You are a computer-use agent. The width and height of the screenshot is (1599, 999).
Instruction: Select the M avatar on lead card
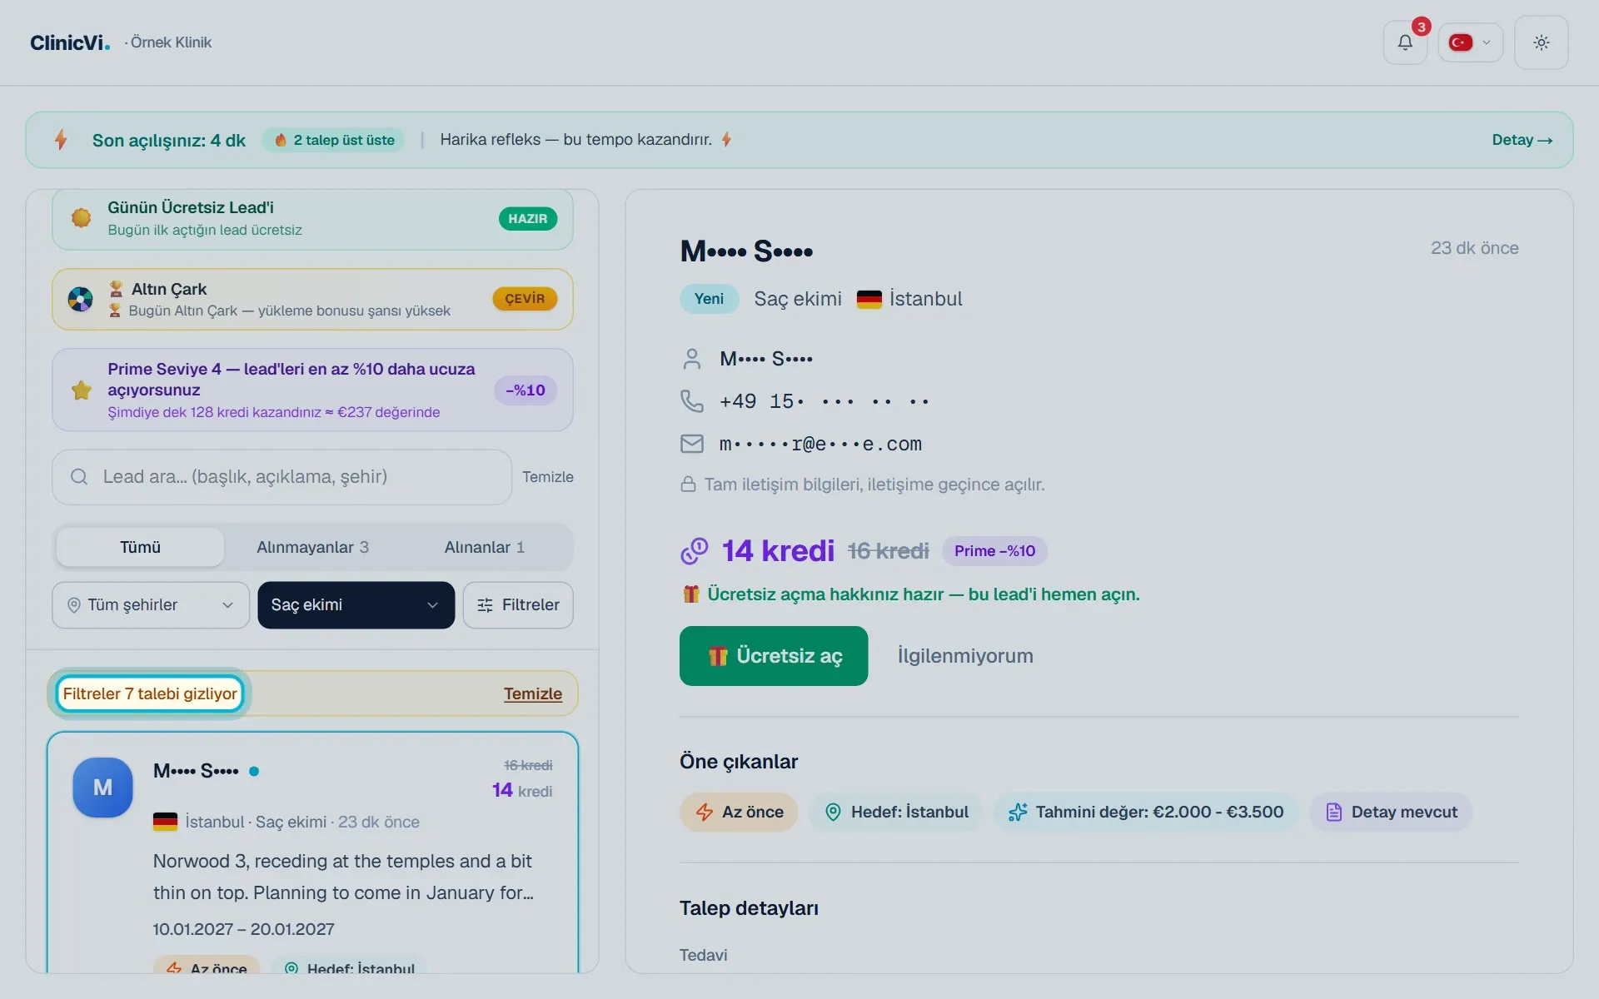[x=102, y=788]
